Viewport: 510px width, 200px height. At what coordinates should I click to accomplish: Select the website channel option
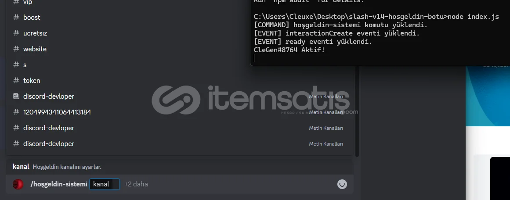click(x=179, y=49)
